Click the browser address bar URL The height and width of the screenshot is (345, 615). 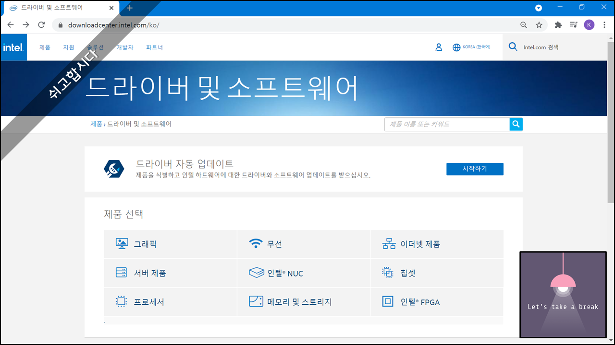coord(113,25)
